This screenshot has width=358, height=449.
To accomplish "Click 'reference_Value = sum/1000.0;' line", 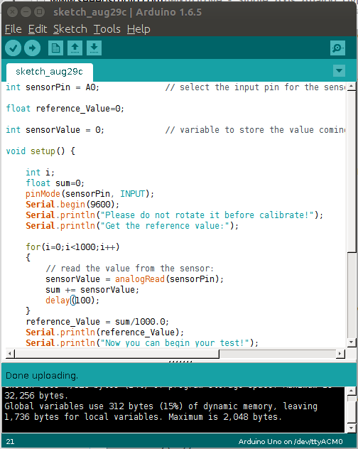I will [x=97, y=322].
